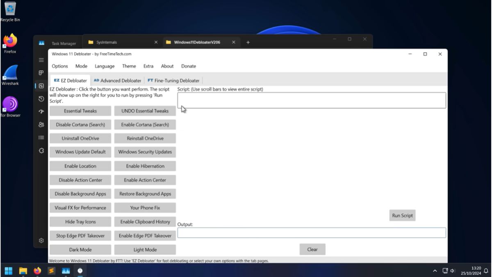Open the Language menu
The height and width of the screenshot is (277, 492).
105,66
